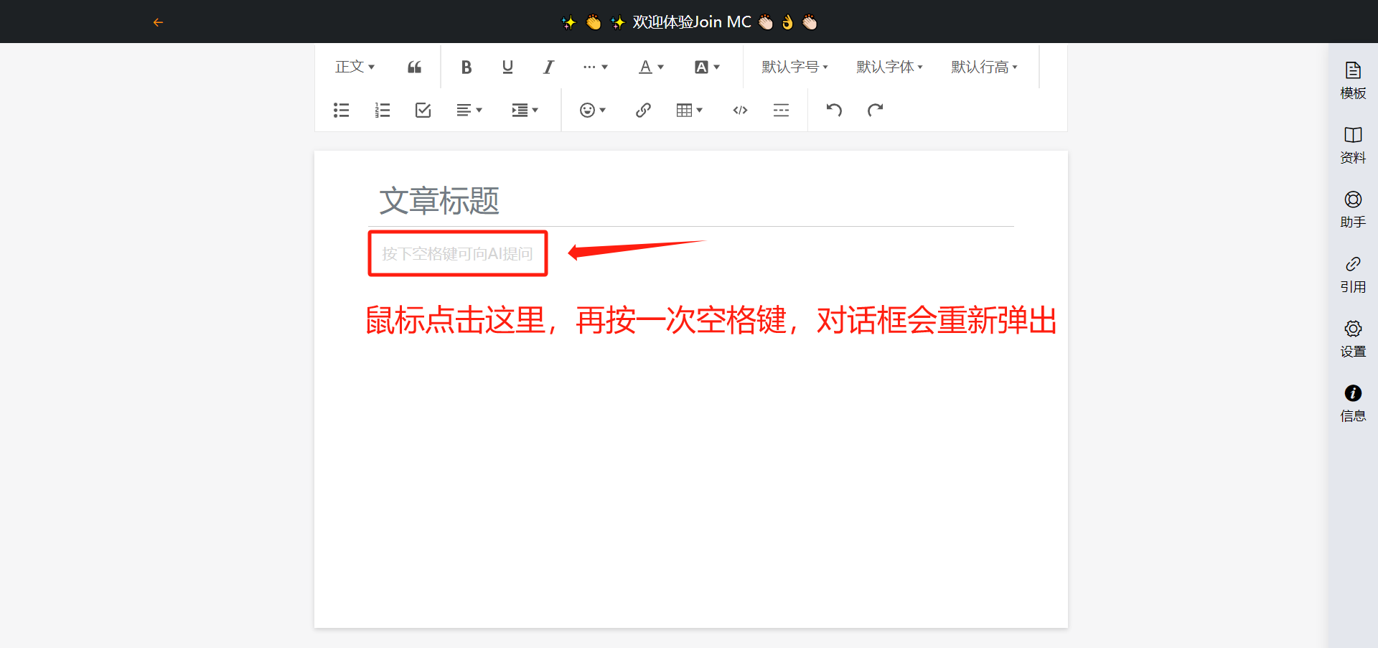Toggle underline formatting
1378x648 pixels.
(x=507, y=67)
